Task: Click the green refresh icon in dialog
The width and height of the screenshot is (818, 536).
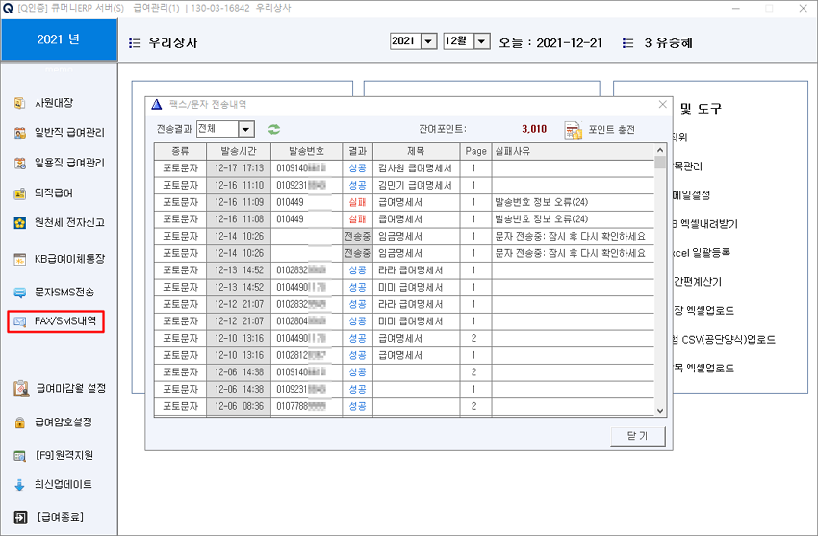Action: 274,129
